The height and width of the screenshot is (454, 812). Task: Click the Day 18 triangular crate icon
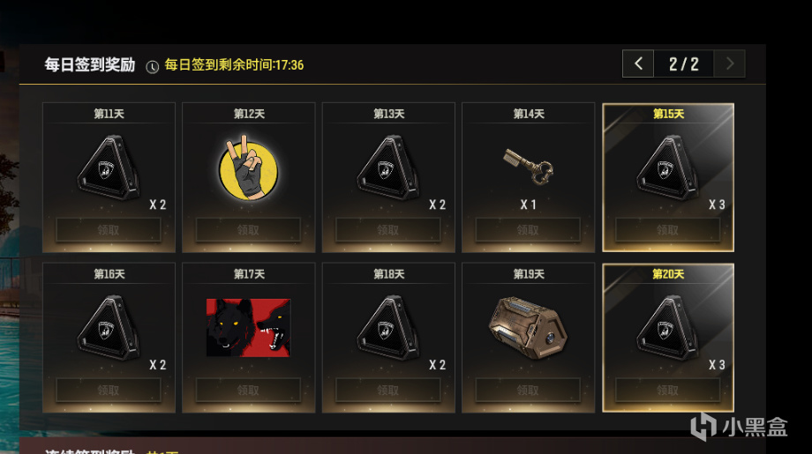click(x=388, y=328)
